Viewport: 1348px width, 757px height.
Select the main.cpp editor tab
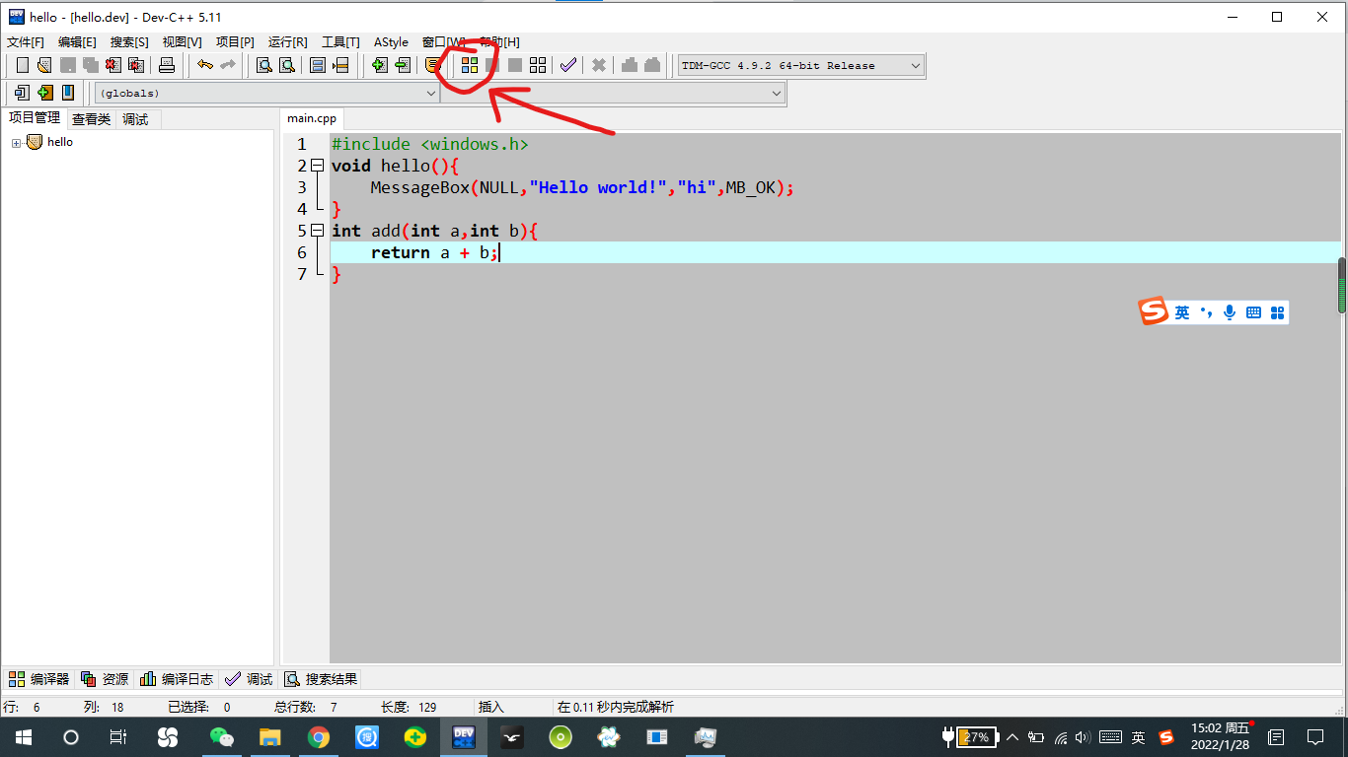311,117
